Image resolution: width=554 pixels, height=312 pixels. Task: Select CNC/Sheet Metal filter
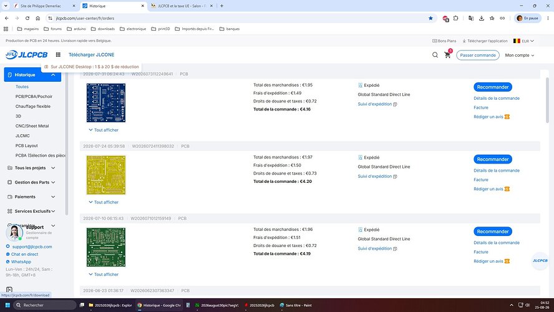[32, 126]
